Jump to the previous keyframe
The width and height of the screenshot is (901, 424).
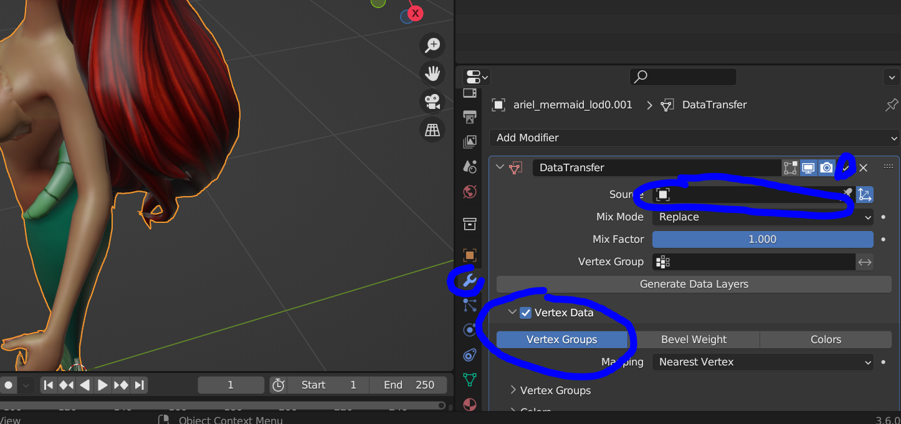click(67, 385)
